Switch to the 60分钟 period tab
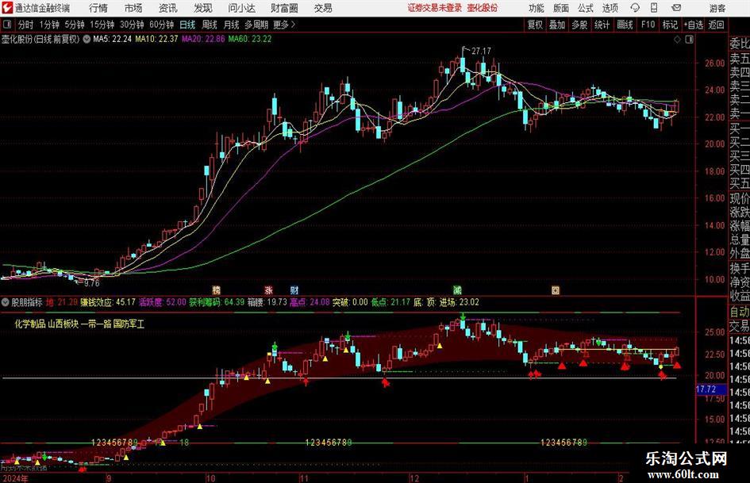This screenshot has width=750, height=483. 162,25
